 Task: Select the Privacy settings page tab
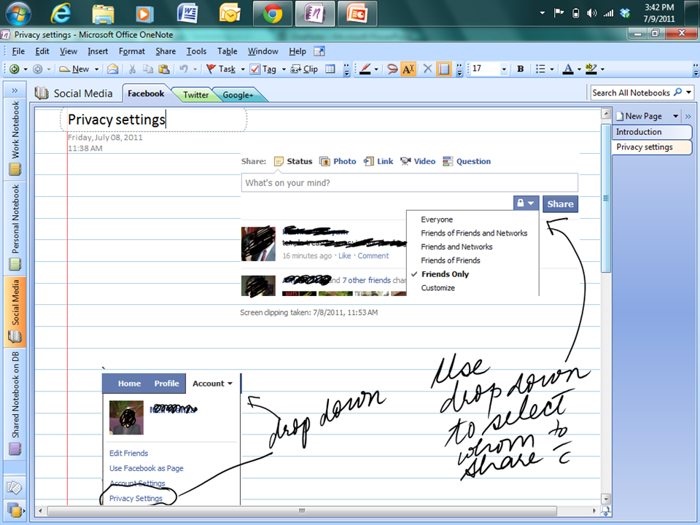(x=652, y=147)
